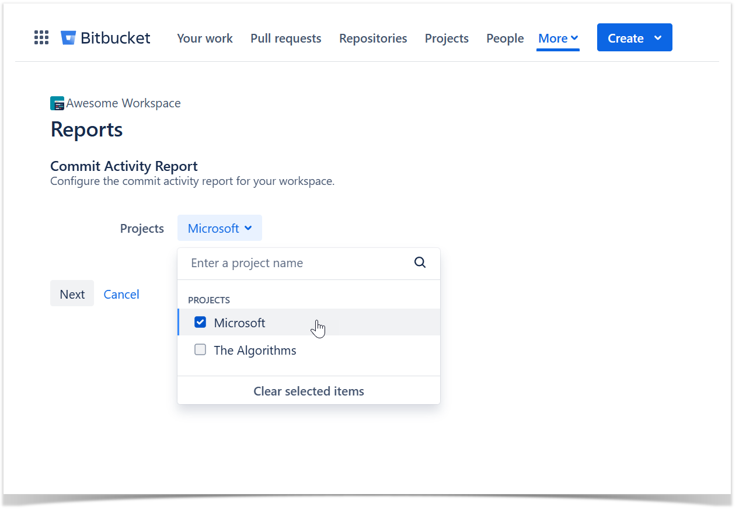Screen dimensions: 739x511
Task: Click the search magnifier icon
Action: [x=420, y=262]
